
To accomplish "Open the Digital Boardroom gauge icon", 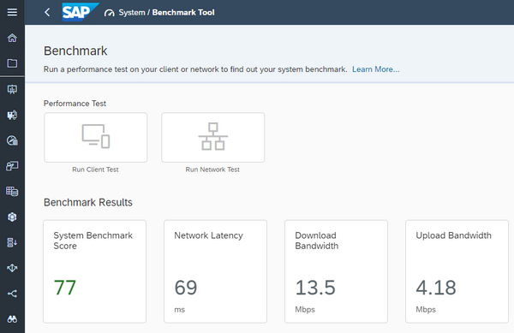I will (12, 140).
